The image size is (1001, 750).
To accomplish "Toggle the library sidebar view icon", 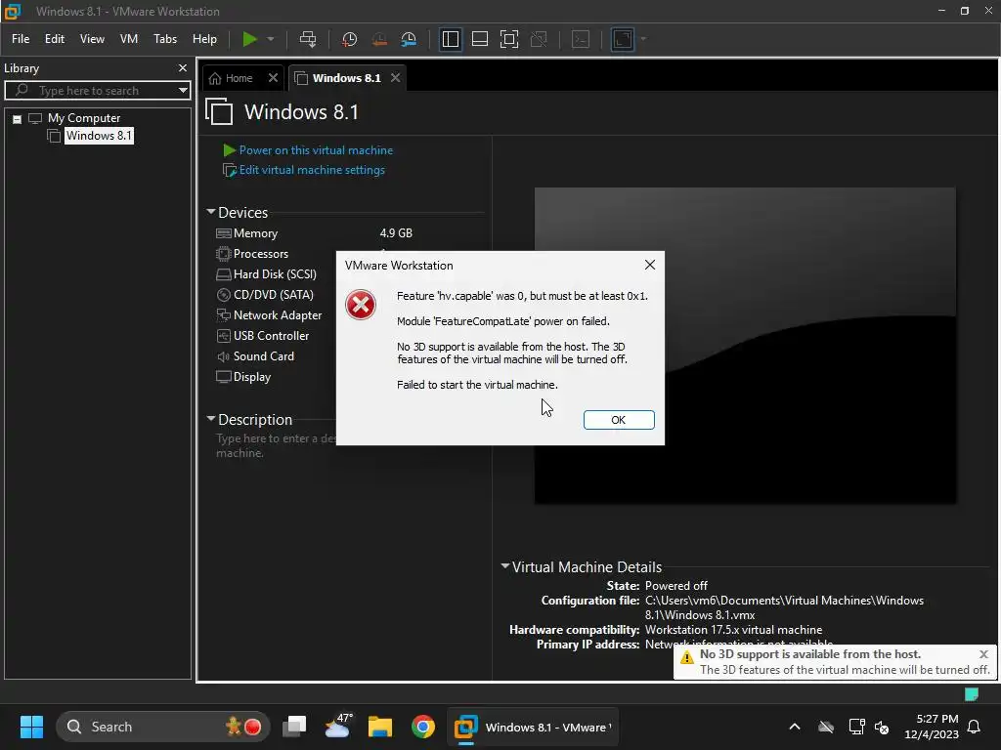I will pos(450,39).
